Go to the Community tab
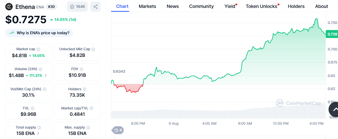 [x=201, y=6]
